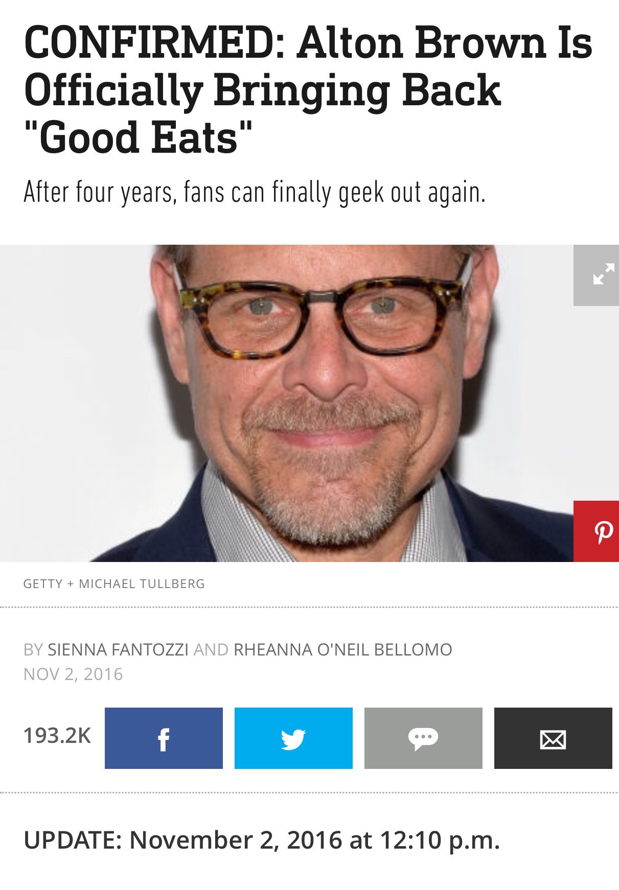Click the 'BY' byline label
Screen dimensions: 619x890
coord(33,650)
